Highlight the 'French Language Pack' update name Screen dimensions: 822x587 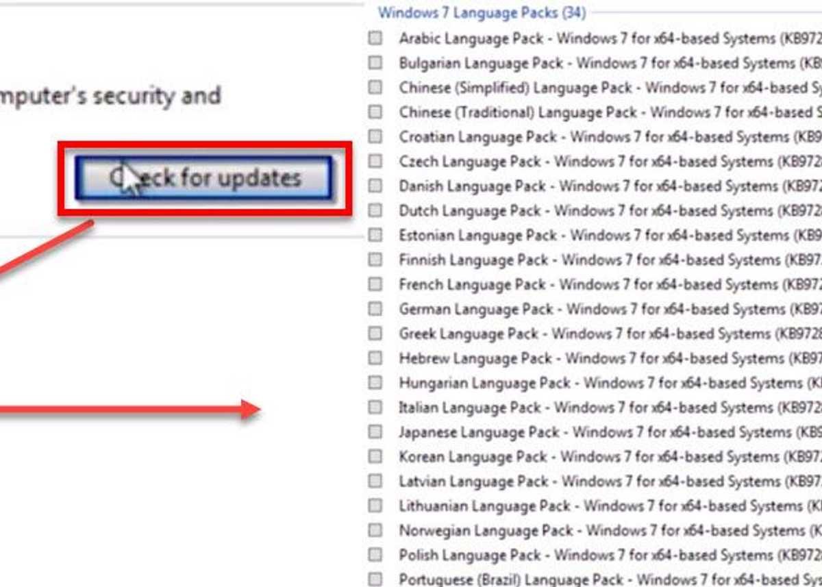610,284
